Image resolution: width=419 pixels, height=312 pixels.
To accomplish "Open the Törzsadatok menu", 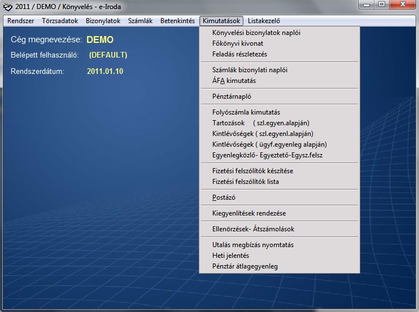I will [60, 21].
